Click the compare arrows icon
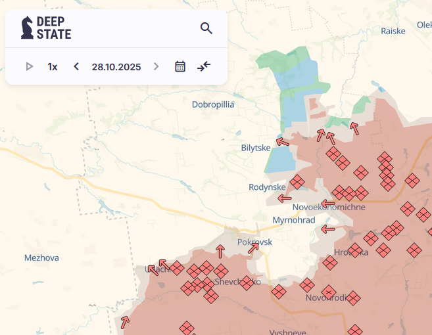Screen dimensions: 432x335 204,66
